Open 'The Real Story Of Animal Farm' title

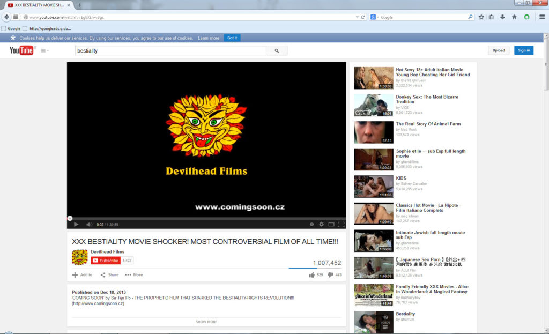pyautogui.click(x=428, y=124)
